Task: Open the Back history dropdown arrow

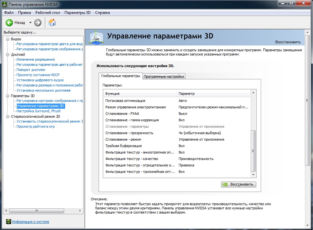Action: point(30,23)
